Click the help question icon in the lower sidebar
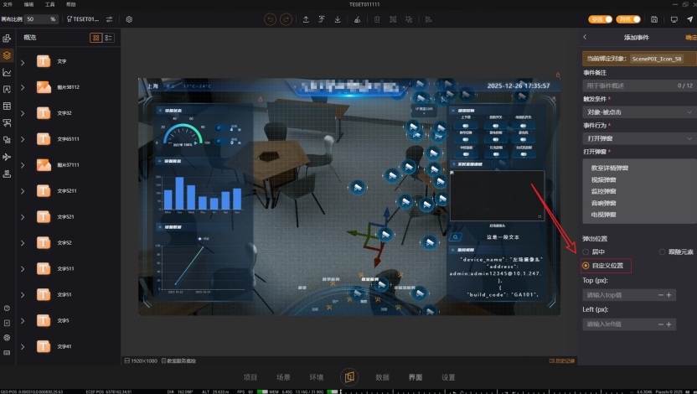 (7, 308)
